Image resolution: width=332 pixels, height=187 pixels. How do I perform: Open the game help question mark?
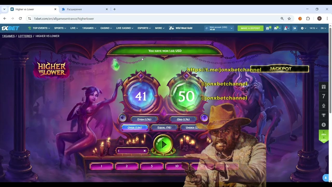point(204,118)
